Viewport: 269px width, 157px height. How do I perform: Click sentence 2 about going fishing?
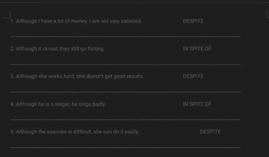tap(58, 49)
